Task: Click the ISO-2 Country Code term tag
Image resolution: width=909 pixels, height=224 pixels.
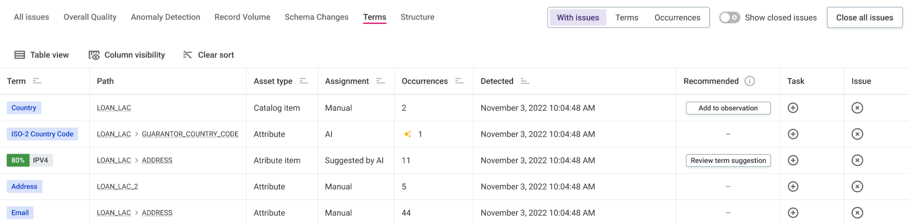Action: tap(42, 134)
